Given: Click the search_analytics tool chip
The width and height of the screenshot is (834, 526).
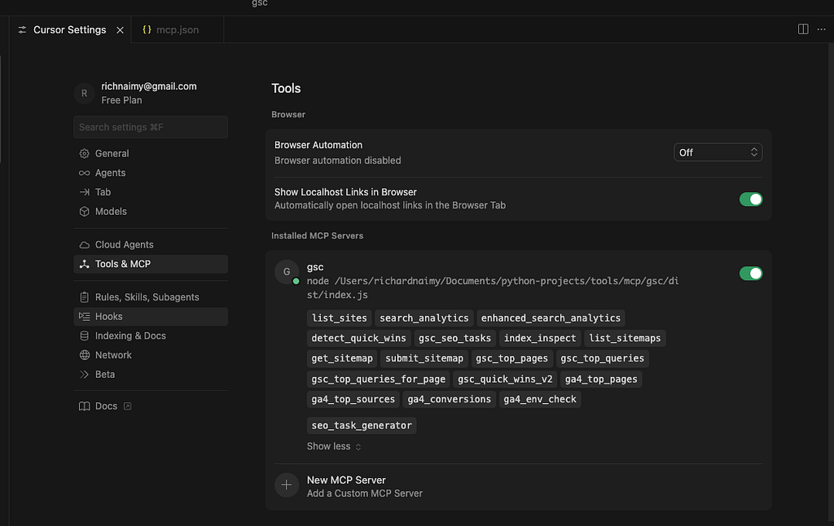Looking at the screenshot, I should 424,318.
